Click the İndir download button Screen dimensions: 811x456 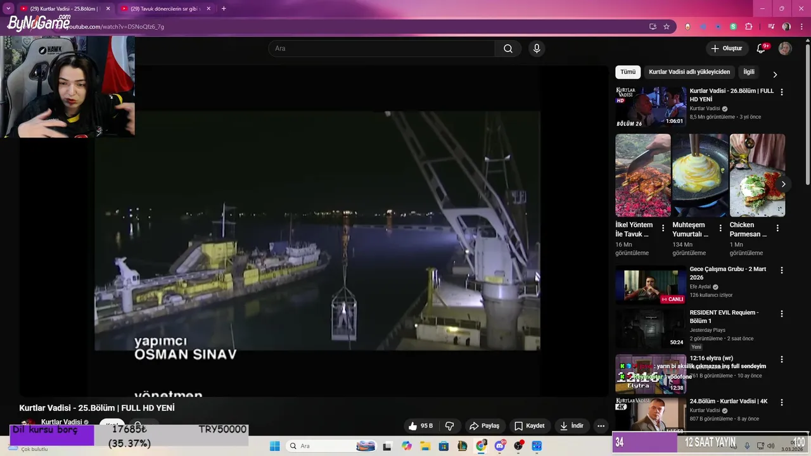[x=572, y=426]
